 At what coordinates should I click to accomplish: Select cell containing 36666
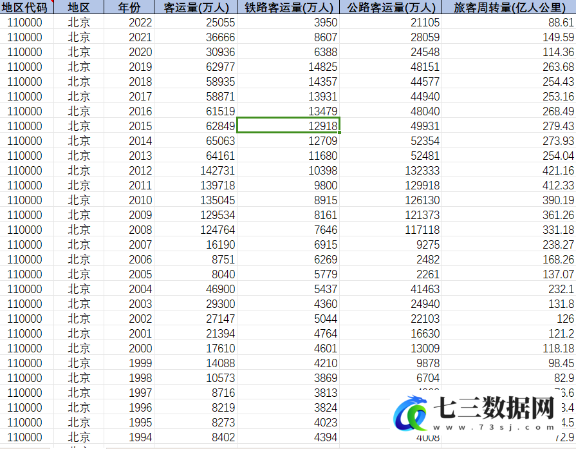pos(196,37)
